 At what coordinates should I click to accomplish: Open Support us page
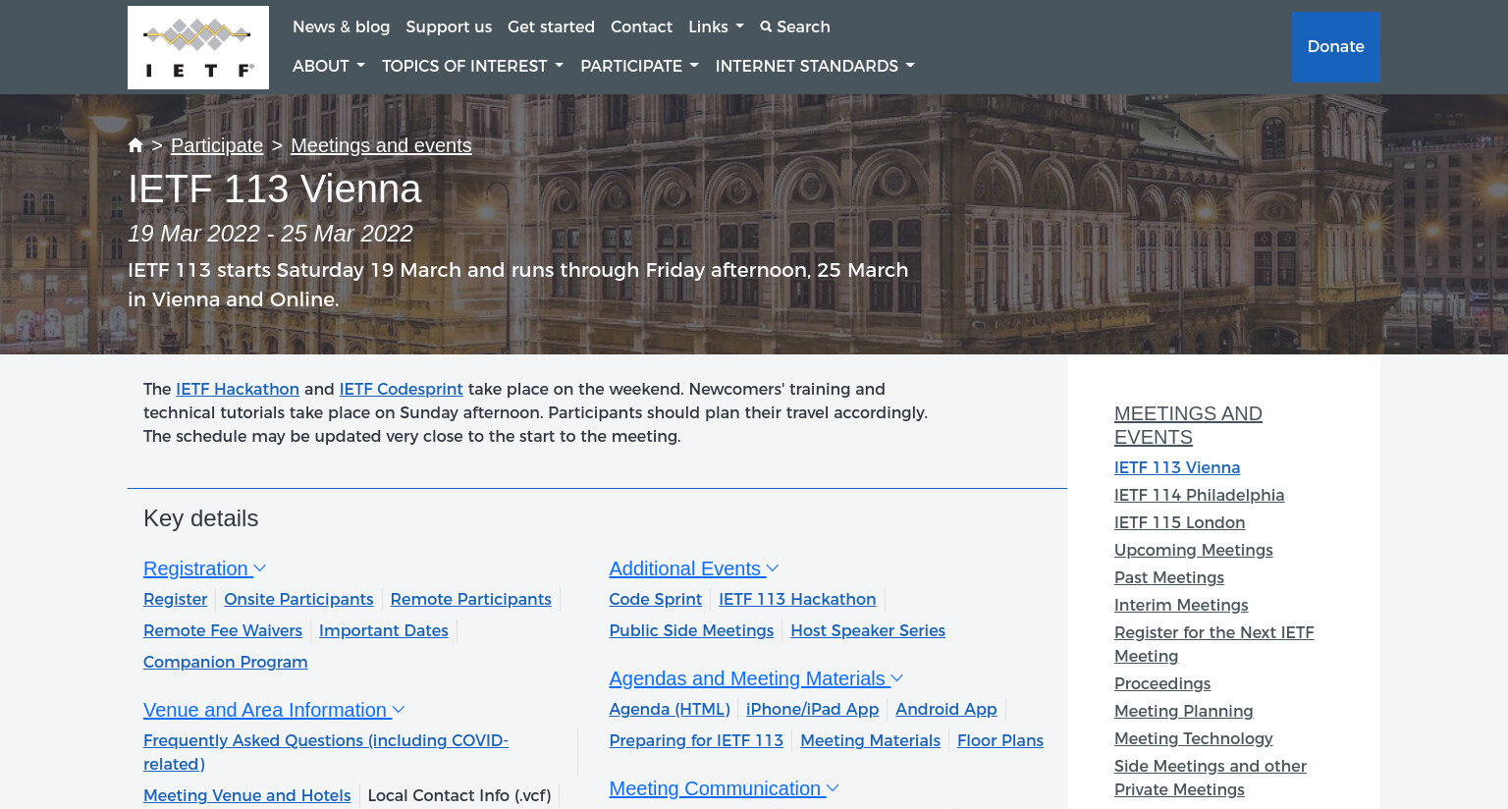(x=449, y=27)
